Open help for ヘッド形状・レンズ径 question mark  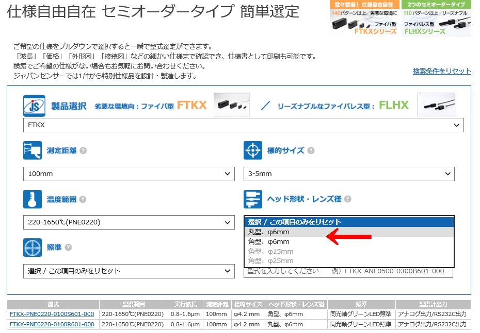[347, 199]
